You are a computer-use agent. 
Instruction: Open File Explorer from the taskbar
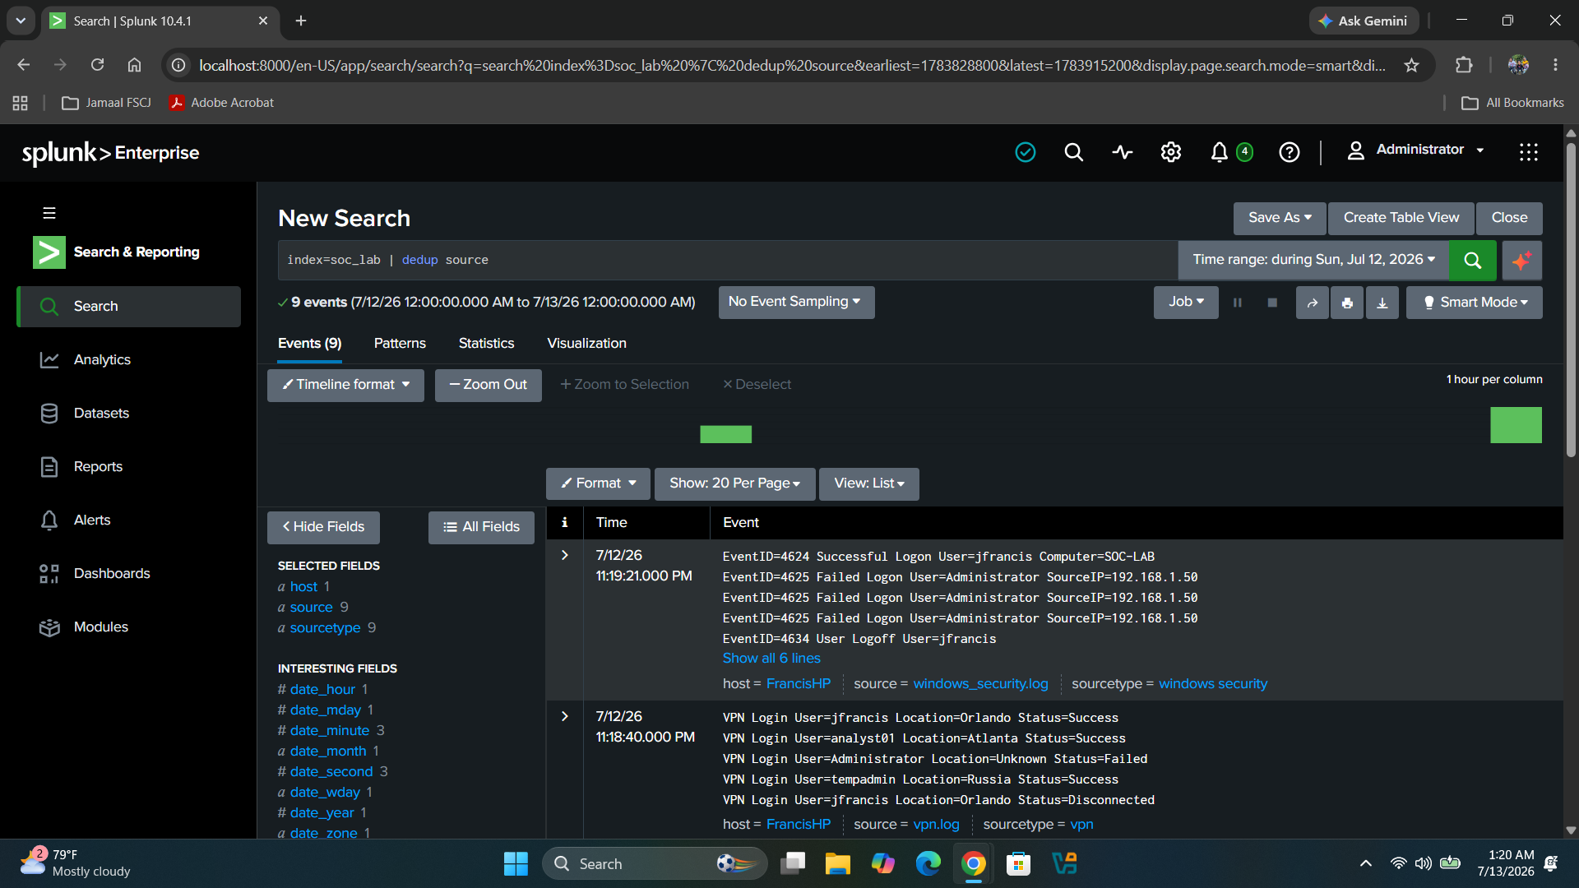[x=837, y=863]
